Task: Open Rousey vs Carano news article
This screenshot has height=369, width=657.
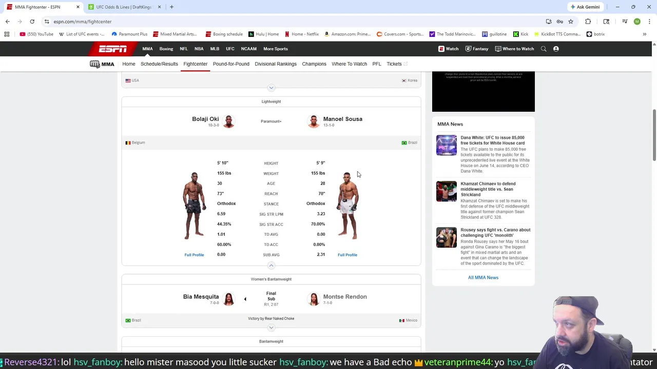Action: [495, 233]
